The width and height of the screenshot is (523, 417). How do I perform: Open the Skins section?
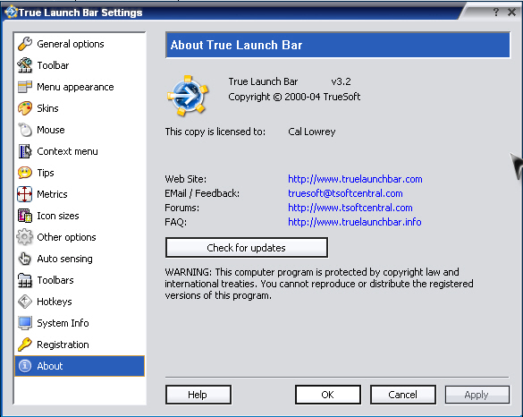coord(80,108)
